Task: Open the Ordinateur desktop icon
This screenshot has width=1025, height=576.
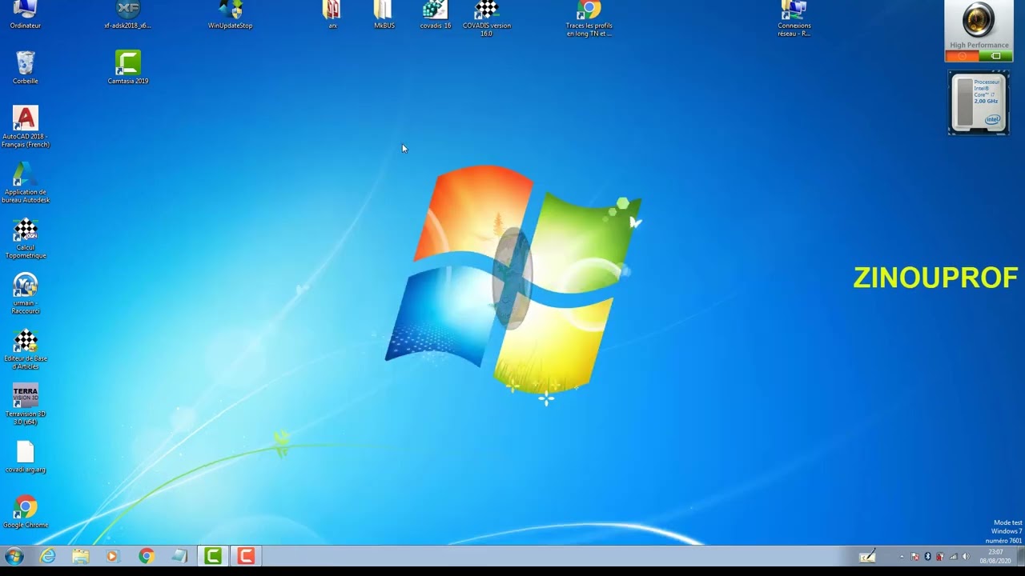Action: coord(26,15)
